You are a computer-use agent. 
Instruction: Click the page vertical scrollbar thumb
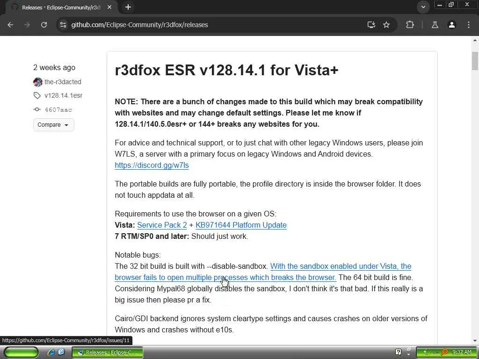[x=475, y=61]
